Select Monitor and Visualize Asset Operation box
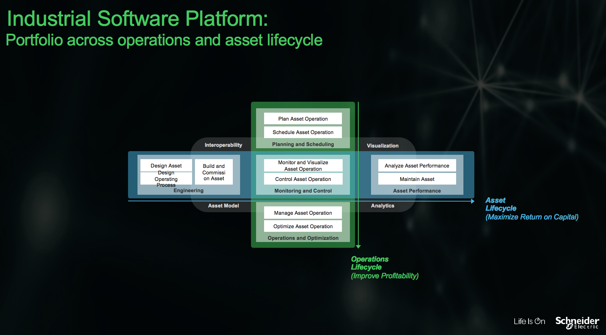Screen dimensions: 606x335 (x=303, y=165)
